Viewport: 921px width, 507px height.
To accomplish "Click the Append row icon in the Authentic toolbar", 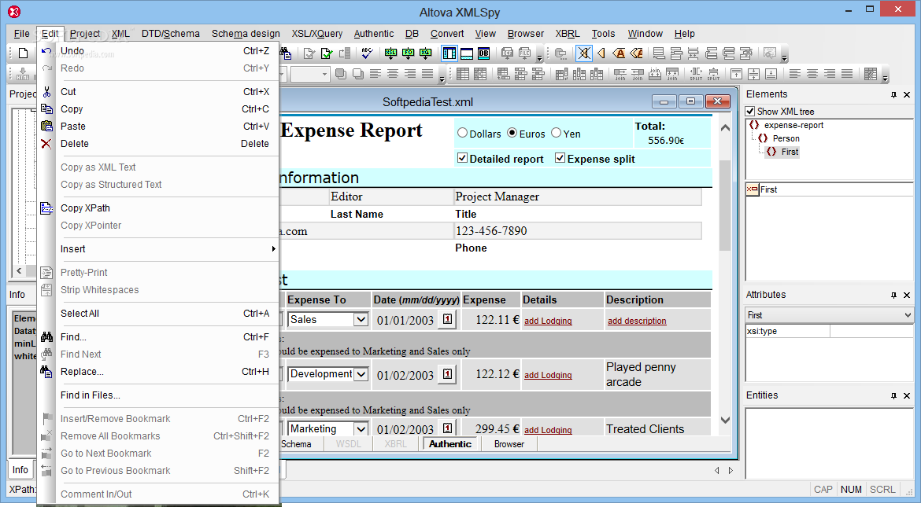I will [x=659, y=53].
